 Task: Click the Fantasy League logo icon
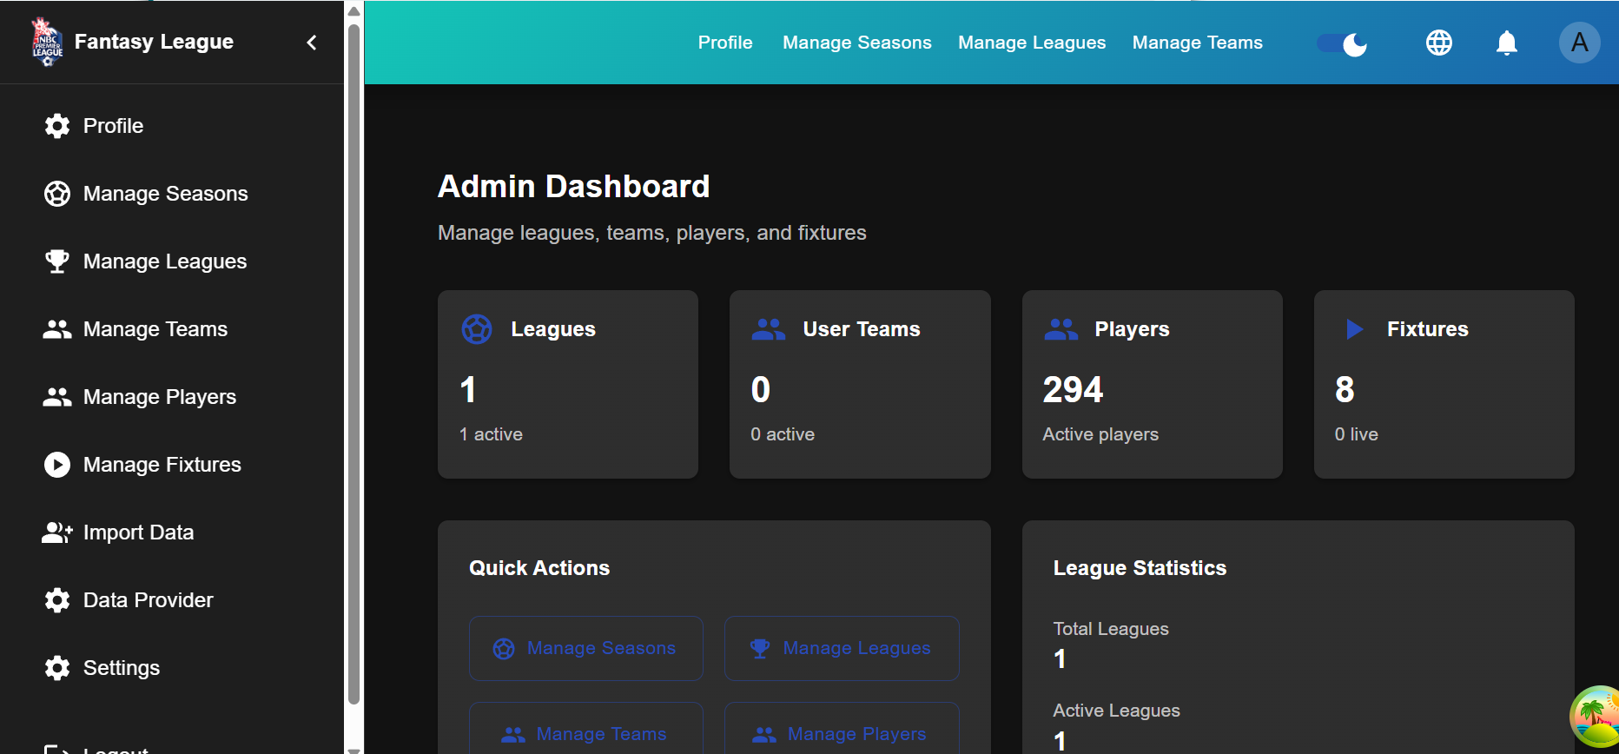coord(47,42)
